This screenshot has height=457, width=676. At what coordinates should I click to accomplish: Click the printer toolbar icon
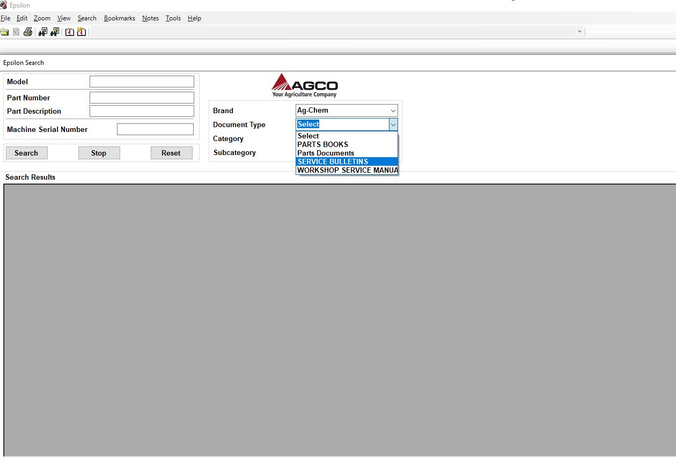point(28,32)
